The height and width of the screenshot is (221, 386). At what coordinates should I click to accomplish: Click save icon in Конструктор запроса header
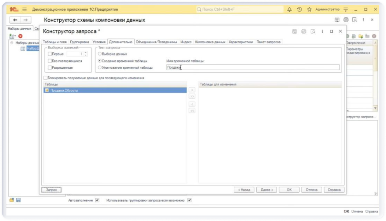click(x=295, y=31)
